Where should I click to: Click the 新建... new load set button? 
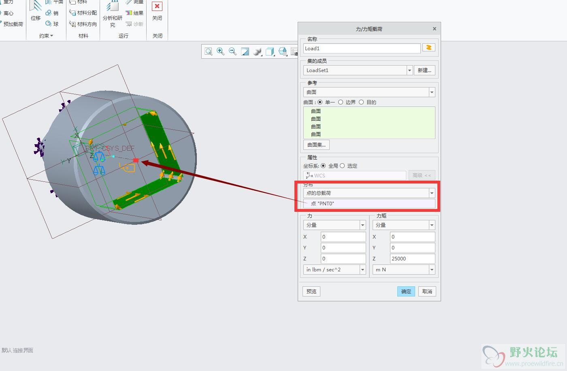pyautogui.click(x=424, y=70)
